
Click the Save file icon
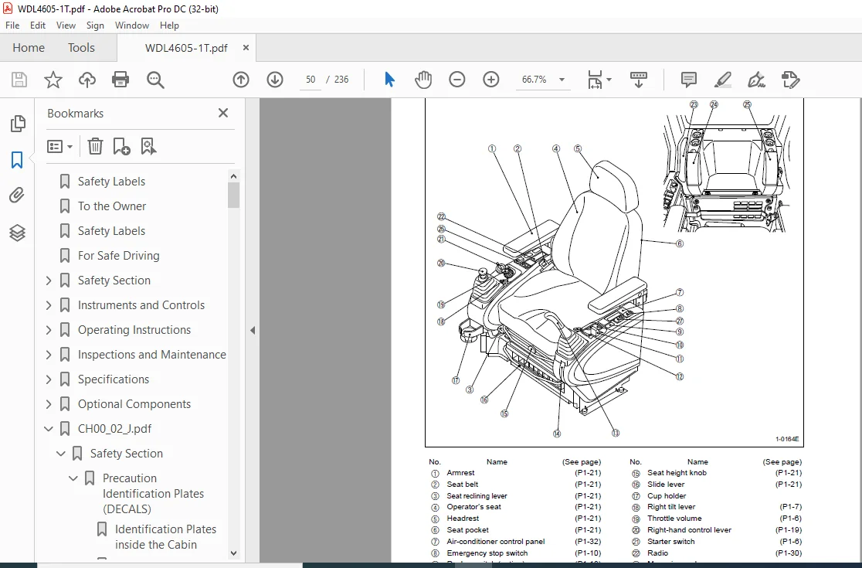click(19, 80)
